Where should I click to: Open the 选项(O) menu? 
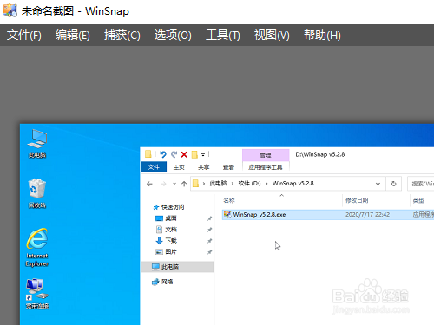(x=173, y=36)
